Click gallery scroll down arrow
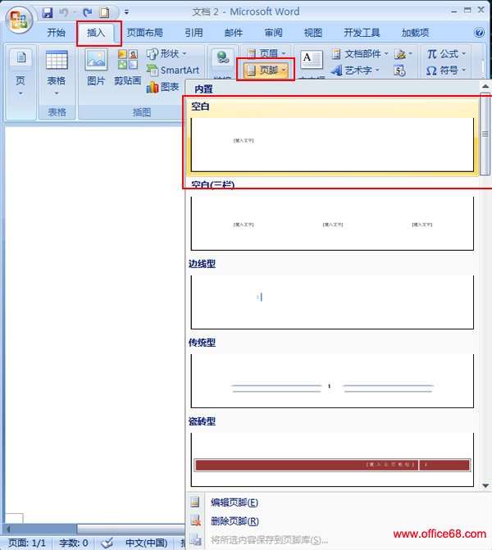This screenshot has height=550, width=492. (485, 485)
